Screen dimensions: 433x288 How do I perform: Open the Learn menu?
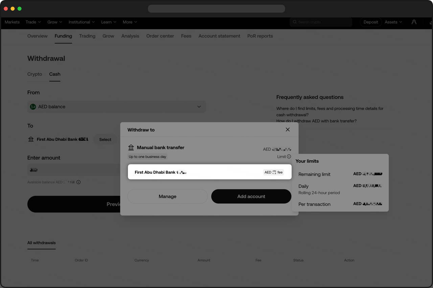coord(109,22)
